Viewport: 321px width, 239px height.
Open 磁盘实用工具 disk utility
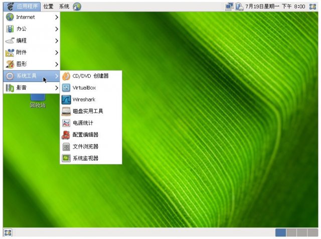point(88,111)
